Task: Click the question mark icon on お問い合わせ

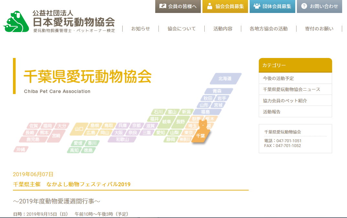Action: point(304,6)
